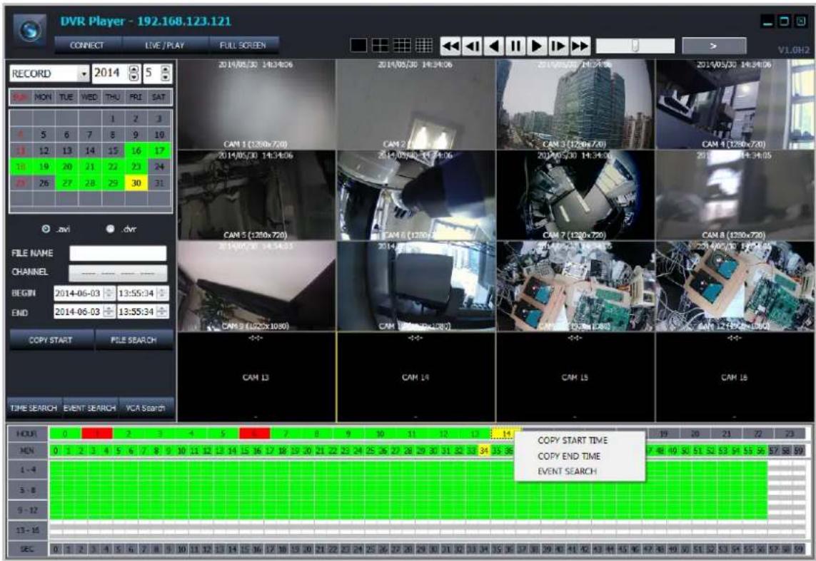This screenshot has height=561, width=816.
Task: Click the step forward frame button
Action: (x=558, y=46)
